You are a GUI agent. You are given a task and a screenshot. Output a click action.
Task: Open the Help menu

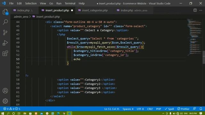[x=82, y=4]
